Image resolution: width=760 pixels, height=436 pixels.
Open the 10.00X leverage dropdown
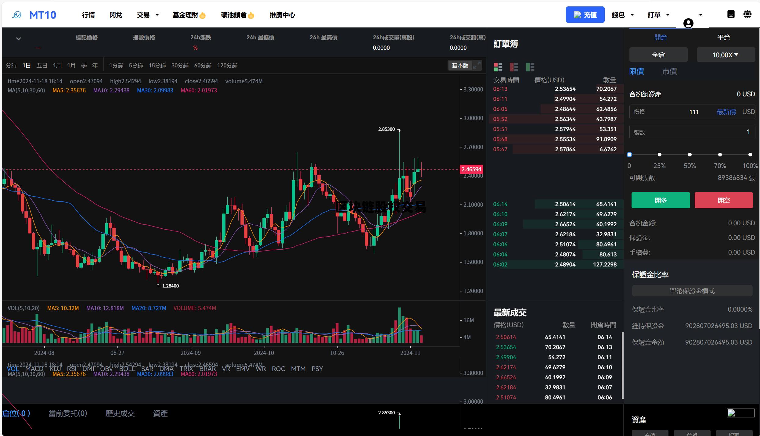(x=725, y=55)
